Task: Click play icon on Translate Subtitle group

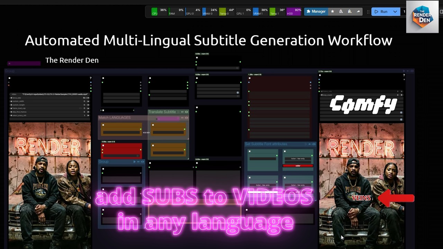Action: [x=179, y=112]
